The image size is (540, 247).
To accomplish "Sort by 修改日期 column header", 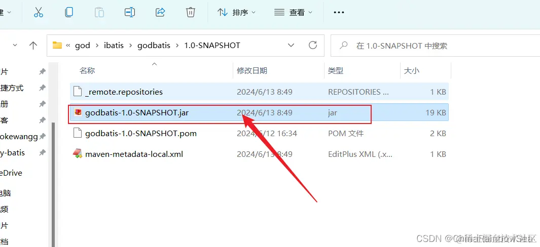I will pos(252,70).
